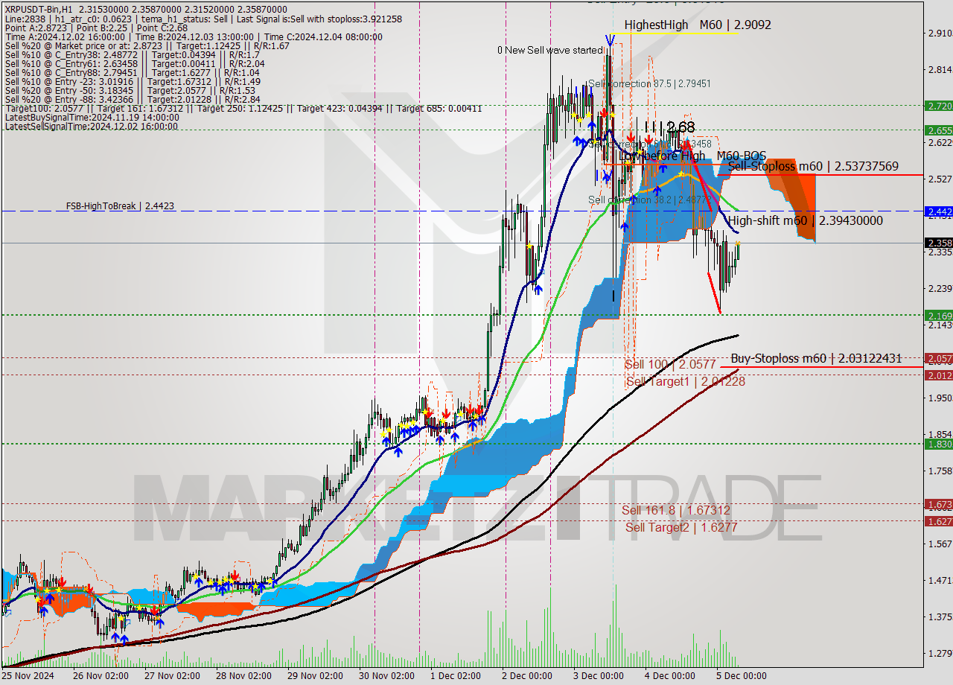The width and height of the screenshot is (953, 685).
Task: Click the 1.950 price axis value
Action: coord(940,398)
